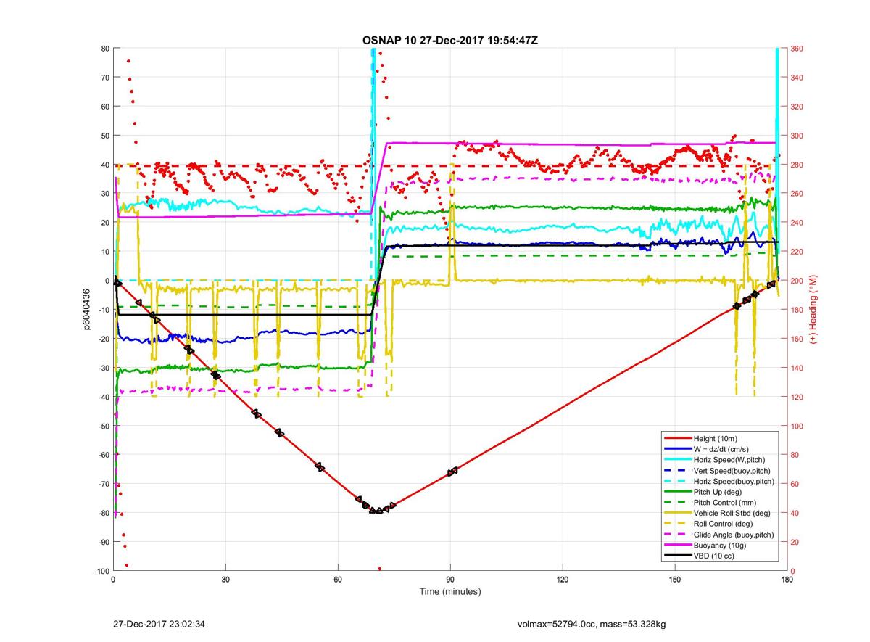870x642 pixels.
Task: Click the x-axis tick label "180"
Action: [x=787, y=580]
